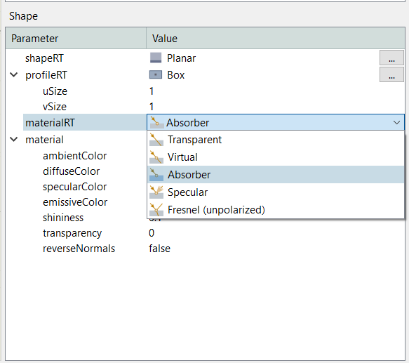Viewport: 409px width, 363px height.
Task: Select the vSize parameter
Action: [55, 107]
